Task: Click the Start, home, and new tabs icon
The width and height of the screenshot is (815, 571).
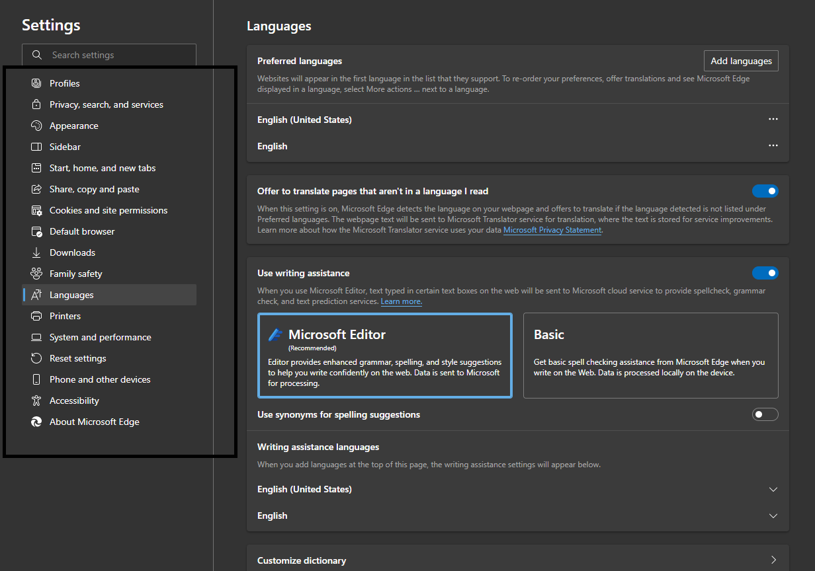Action: point(36,168)
